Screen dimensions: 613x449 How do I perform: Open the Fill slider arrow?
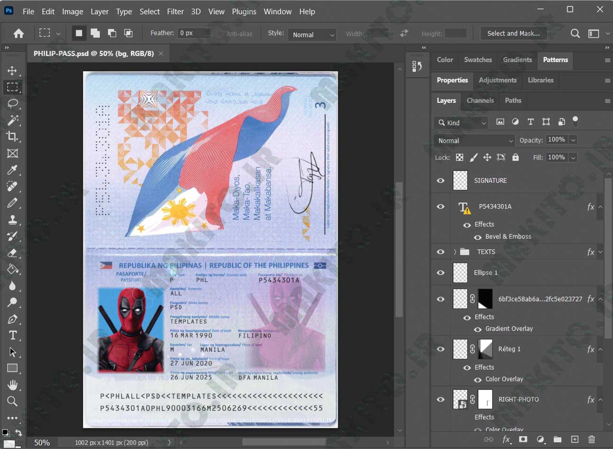click(x=573, y=157)
